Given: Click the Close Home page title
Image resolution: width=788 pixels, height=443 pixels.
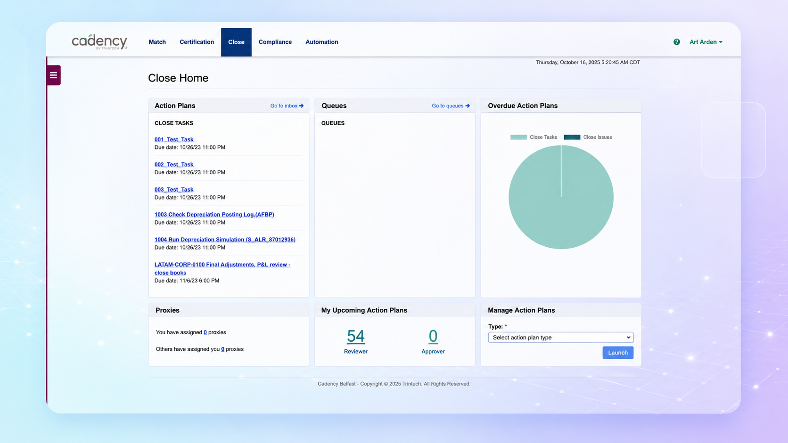Looking at the screenshot, I should tap(178, 78).
